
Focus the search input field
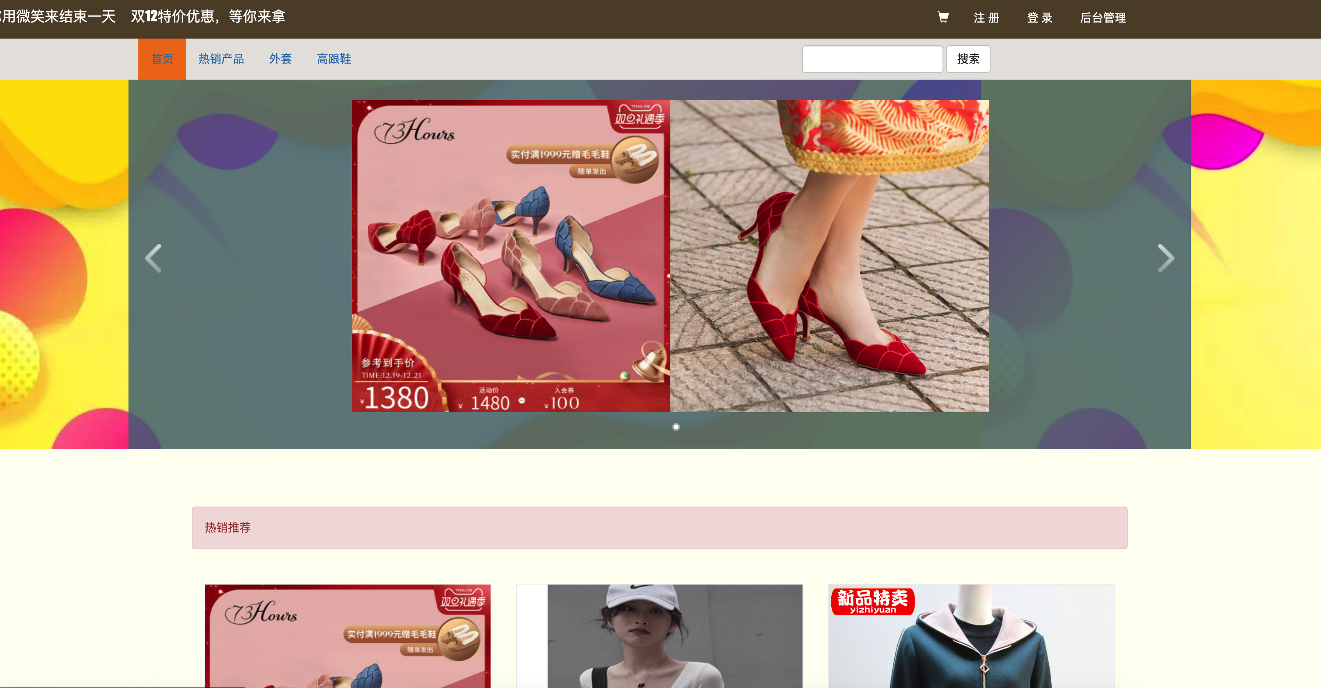(872, 59)
